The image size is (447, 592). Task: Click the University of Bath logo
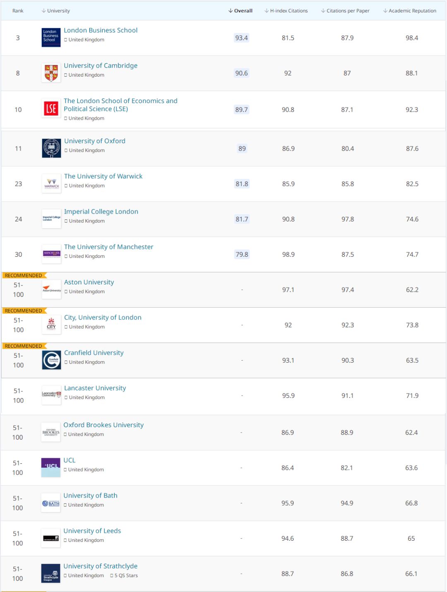point(51,503)
